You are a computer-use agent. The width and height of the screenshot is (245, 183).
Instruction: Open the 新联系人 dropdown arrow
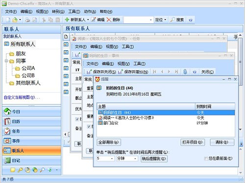coord(88,20)
